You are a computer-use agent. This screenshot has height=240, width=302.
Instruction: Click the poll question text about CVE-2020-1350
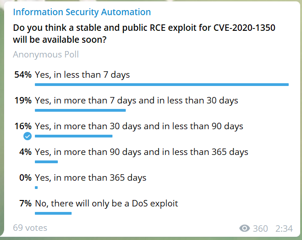click(x=144, y=34)
